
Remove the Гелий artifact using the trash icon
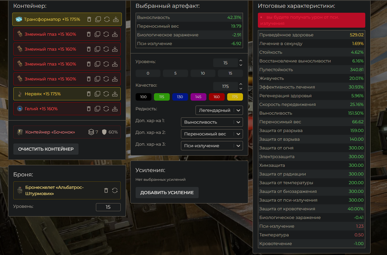coord(89,109)
